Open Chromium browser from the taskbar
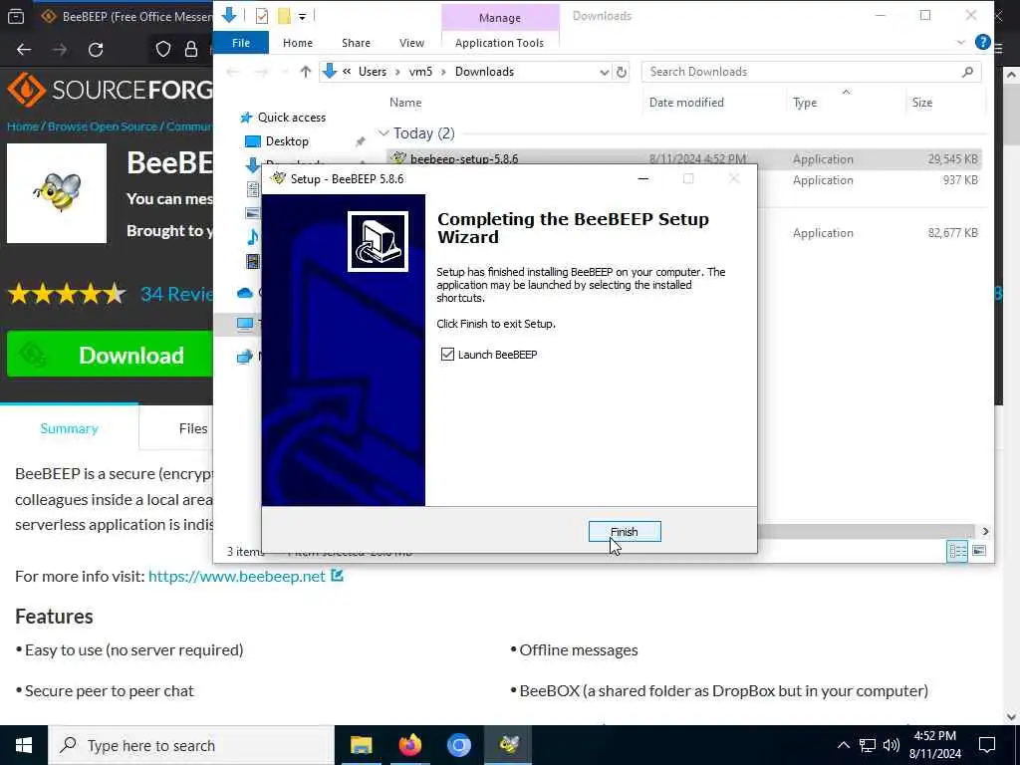This screenshot has height=765, width=1020. point(458,745)
